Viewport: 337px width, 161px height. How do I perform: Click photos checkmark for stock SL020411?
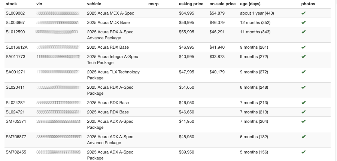point(303,87)
